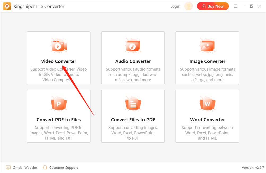Select the Word Converter title
The image size is (266, 173).
point(207,120)
